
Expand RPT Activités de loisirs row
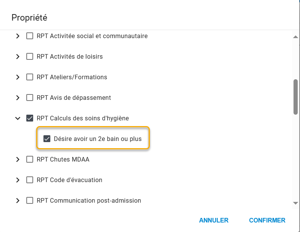tap(18, 57)
